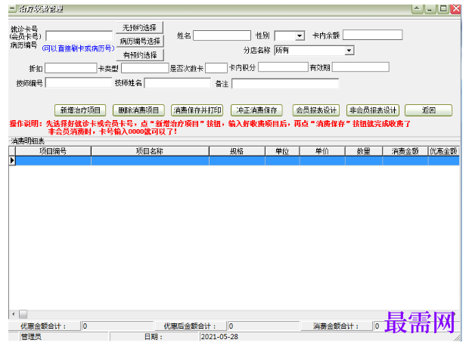Click the 病历编号选择 button
469x346 pixels.
point(140,42)
